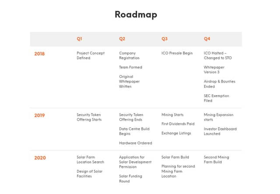
Task: Select Security Token Offering Starts
Action: (x=89, y=117)
